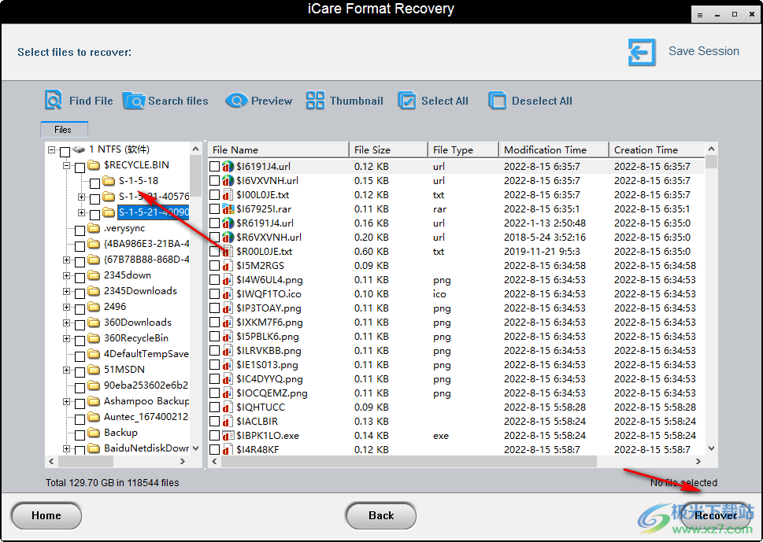The image size is (763, 542).
Task: Click the 2345down folder icon
Action: 94,275
